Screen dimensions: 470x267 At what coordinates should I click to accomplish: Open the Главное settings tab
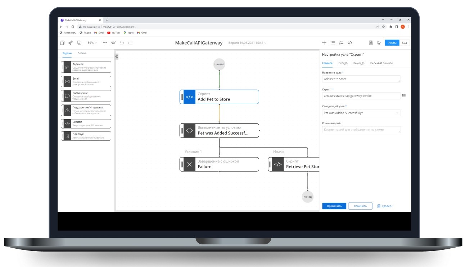[327, 63]
